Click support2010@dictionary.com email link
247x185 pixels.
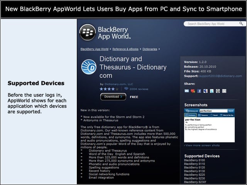[x=220, y=76]
